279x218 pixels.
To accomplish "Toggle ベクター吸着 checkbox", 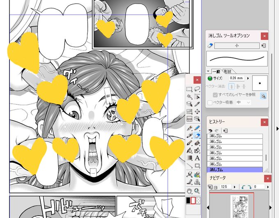I will pos(210,102).
